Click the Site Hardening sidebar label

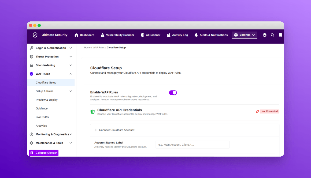point(45,65)
